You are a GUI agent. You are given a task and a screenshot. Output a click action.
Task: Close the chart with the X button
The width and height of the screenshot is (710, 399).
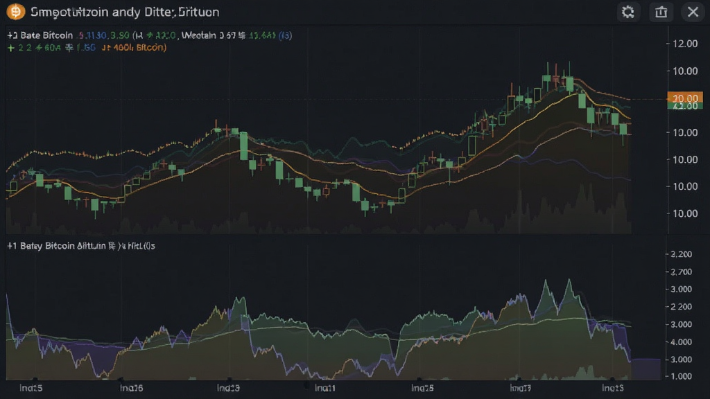(x=693, y=12)
